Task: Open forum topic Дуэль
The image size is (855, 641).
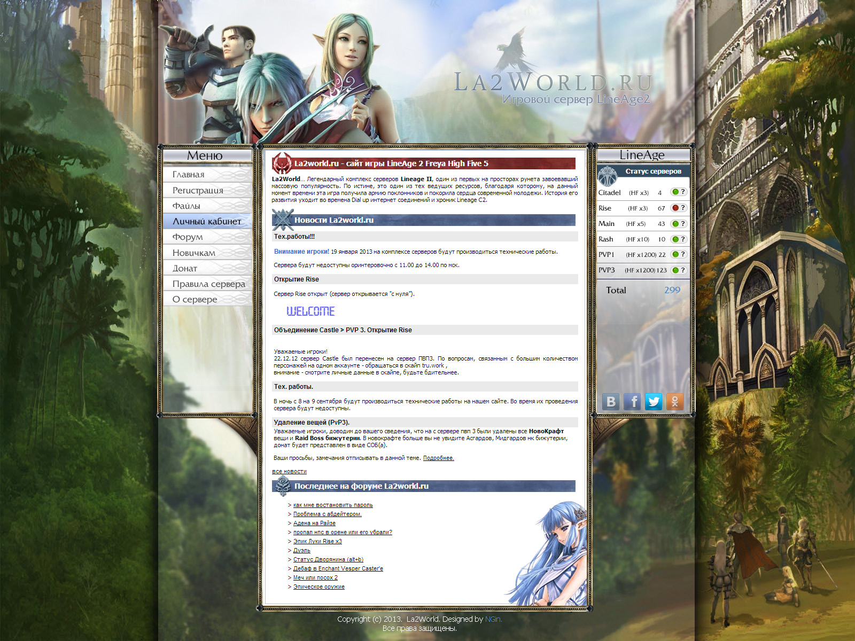Action: click(x=302, y=550)
